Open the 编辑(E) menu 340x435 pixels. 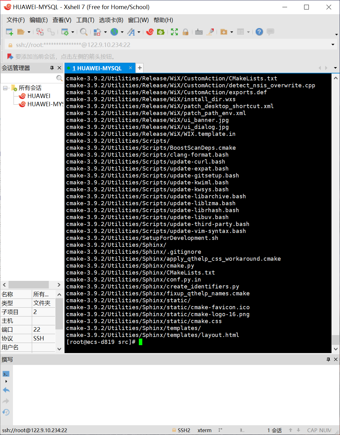pos(39,20)
